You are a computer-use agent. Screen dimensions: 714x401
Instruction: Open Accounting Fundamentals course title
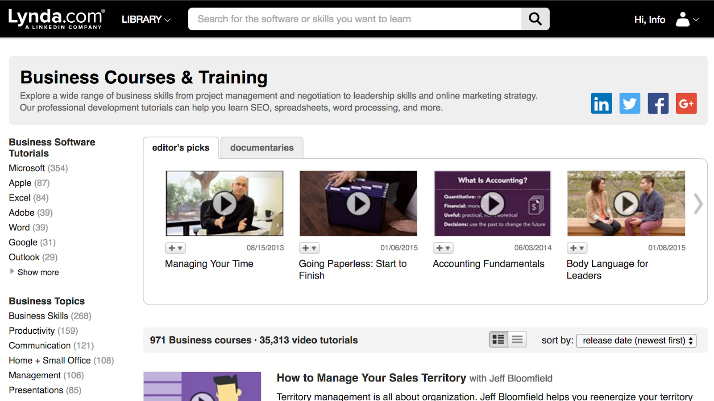tap(489, 264)
